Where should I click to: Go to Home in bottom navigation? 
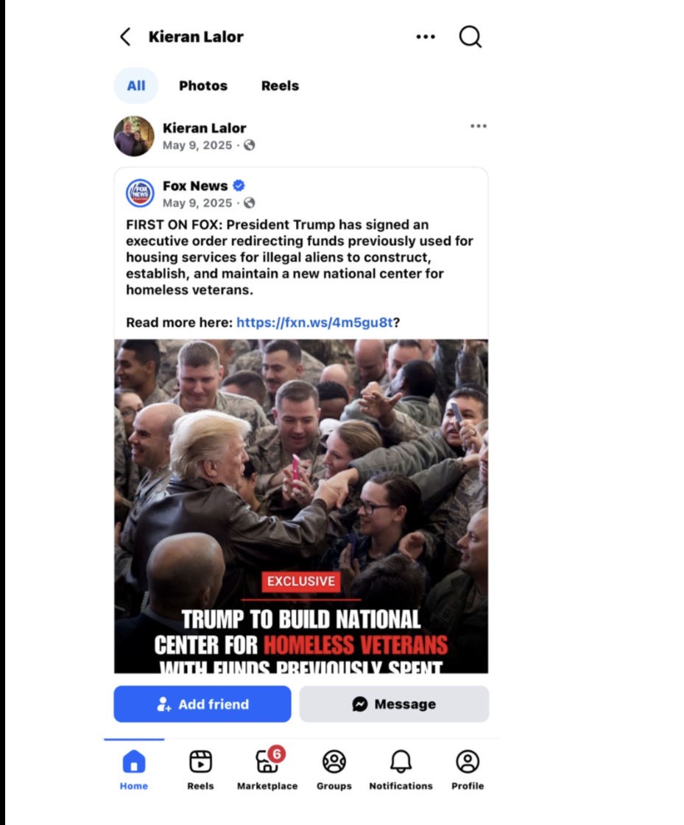click(134, 770)
